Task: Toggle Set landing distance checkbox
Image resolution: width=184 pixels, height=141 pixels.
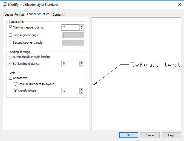Action: [11, 64]
